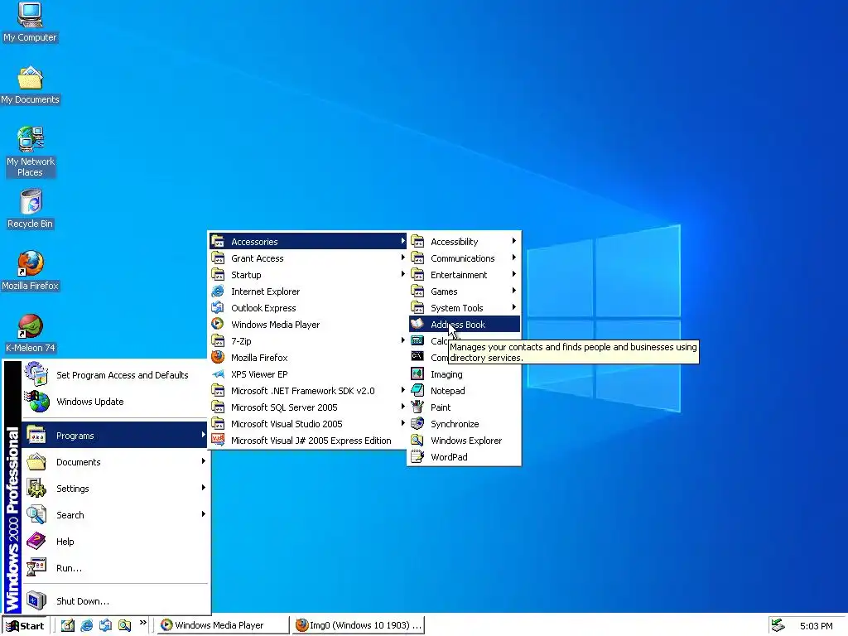Expand the Games submenu arrow

[513, 291]
